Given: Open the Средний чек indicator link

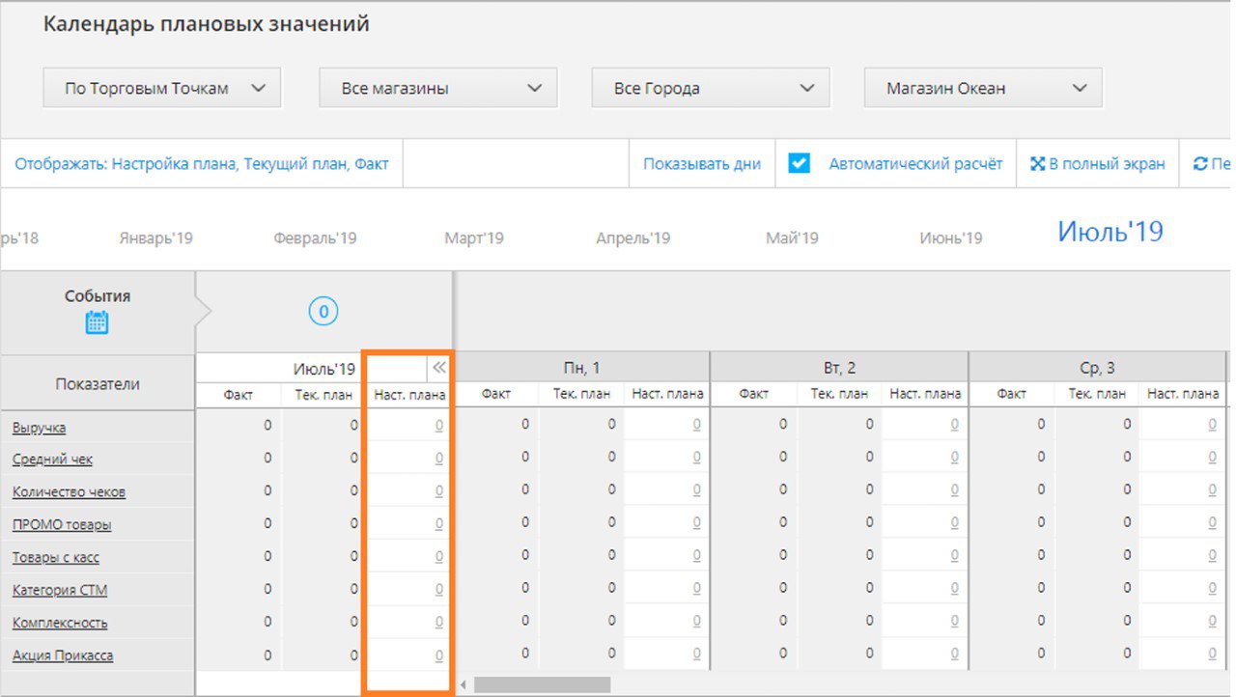Looking at the screenshot, I should [x=52, y=460].
